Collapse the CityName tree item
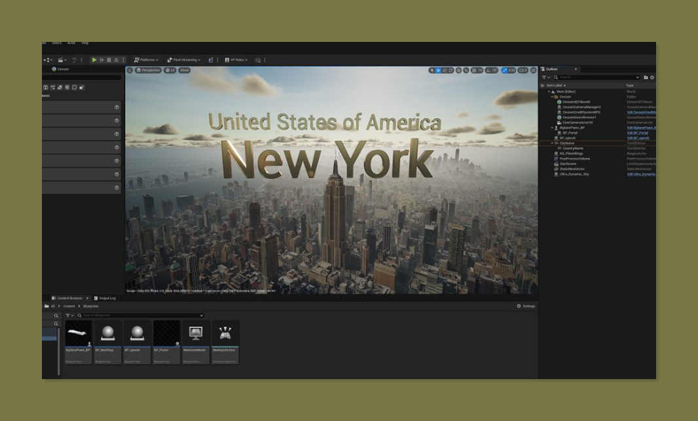 [552, 143]
